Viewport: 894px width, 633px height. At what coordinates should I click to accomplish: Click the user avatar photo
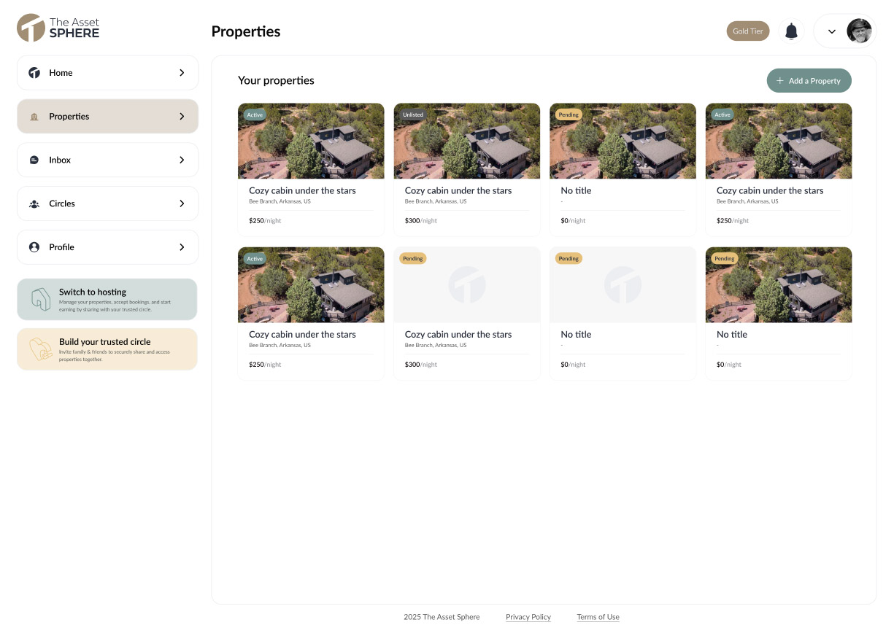coord(859,31)
